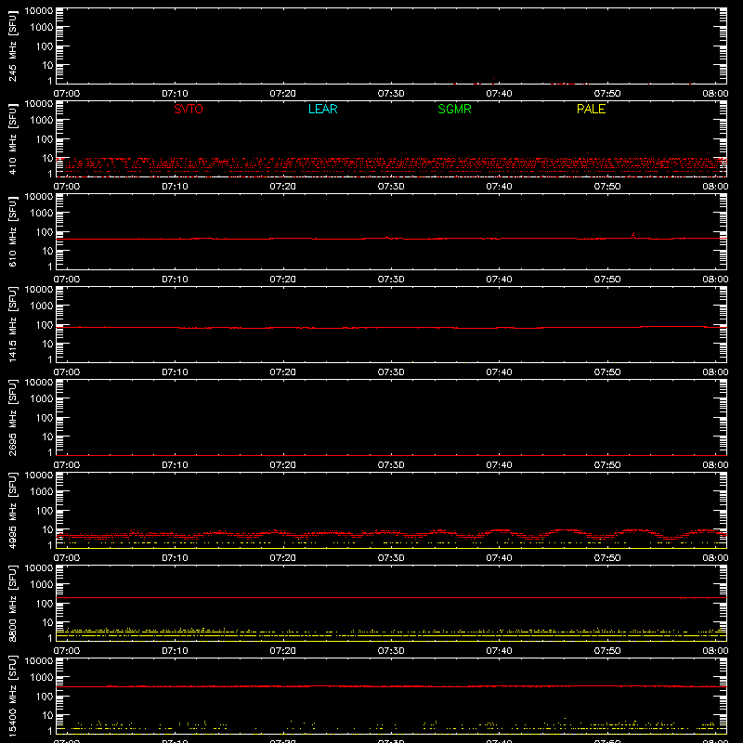The height and width of the screenshot is (743, 743).
Task: Click 07:50 tick label under 410 MHz plot
Action: (607, 187)
